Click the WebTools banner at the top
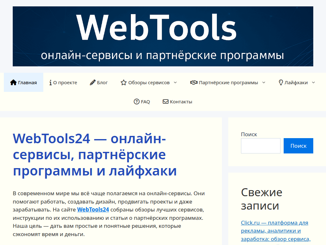The image size is (326, 245). point(163,36)
